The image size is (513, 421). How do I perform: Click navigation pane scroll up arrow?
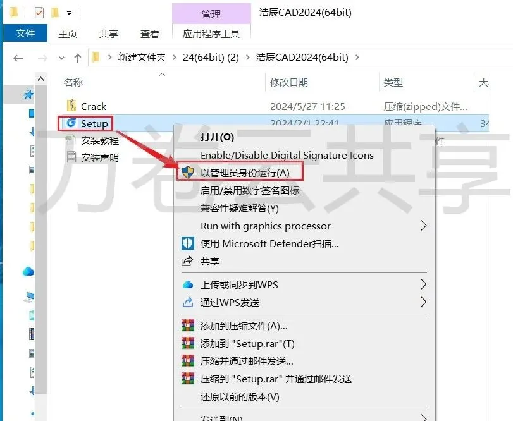40,79
